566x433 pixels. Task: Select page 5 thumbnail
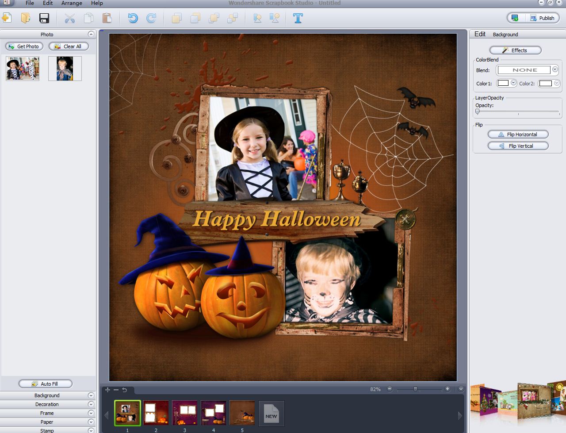point(242,413)
